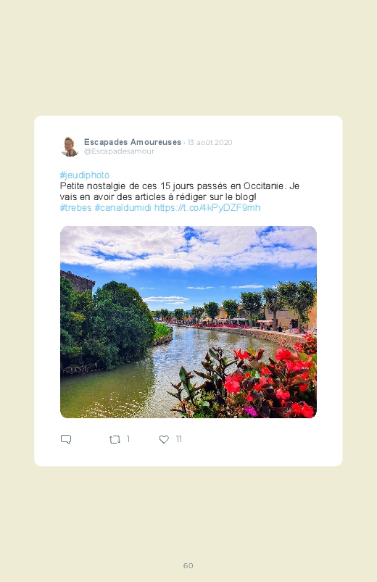377x582 pixels.
Task: Like the tweet with the heart icon
Action: (164, 439)
